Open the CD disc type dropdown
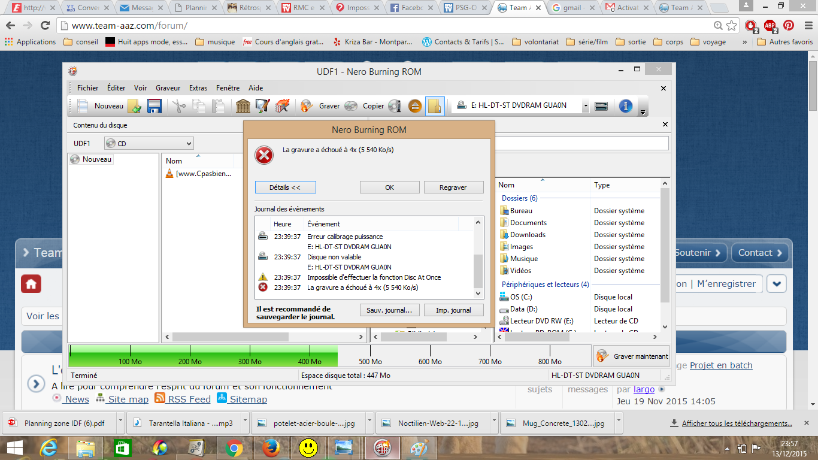 point(149,144)
